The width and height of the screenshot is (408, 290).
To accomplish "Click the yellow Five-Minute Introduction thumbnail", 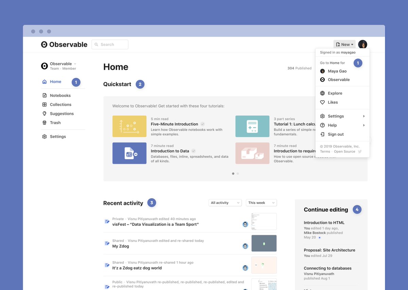I will [x=130, y=126].
